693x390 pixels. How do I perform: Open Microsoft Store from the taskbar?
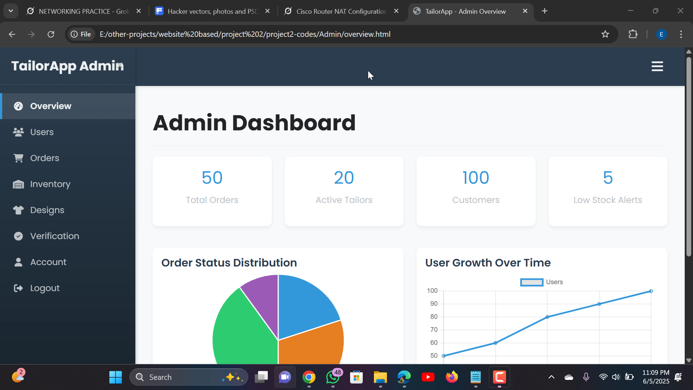357,377
